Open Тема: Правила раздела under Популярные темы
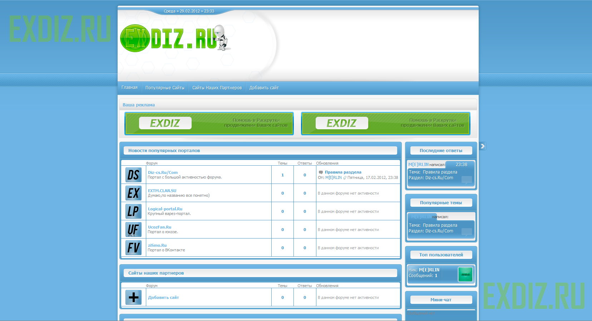 433,225
